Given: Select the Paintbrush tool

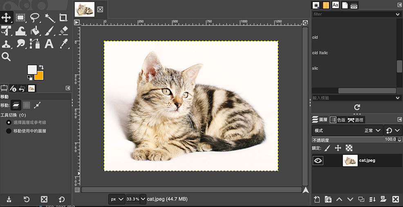Looking at the screenshot, I should pos(49,31).
